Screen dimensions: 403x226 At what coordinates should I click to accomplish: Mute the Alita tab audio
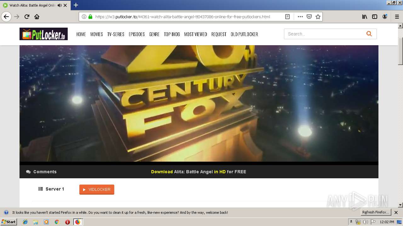pyautogui.click(x=60, y=5)
